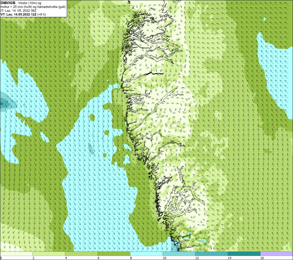Click the legend scale label '16'
This screenshot has width=293, height=260.
click(262, 258)
